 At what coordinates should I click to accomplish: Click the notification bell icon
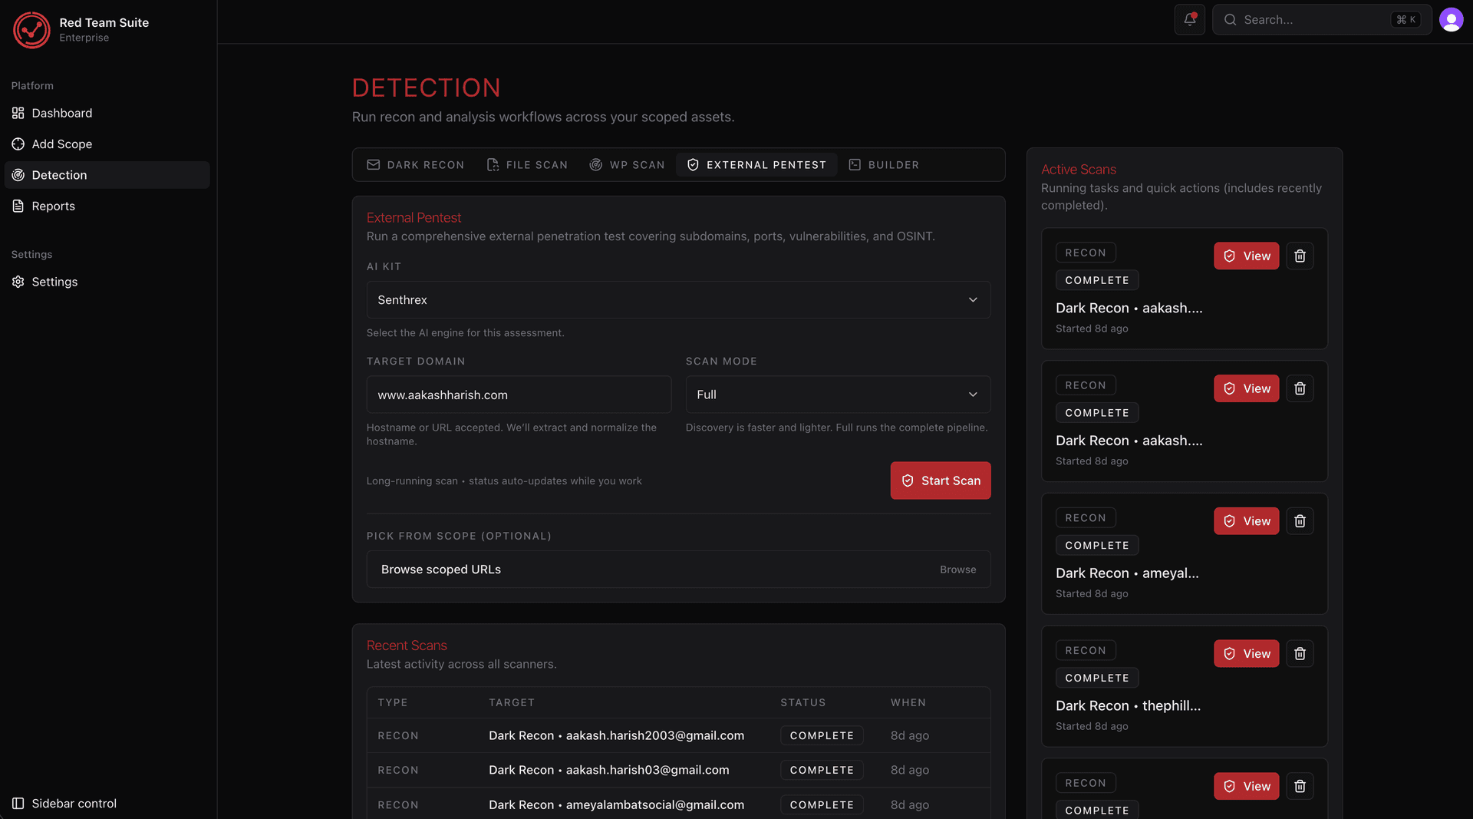click(x=1189, y=19)
